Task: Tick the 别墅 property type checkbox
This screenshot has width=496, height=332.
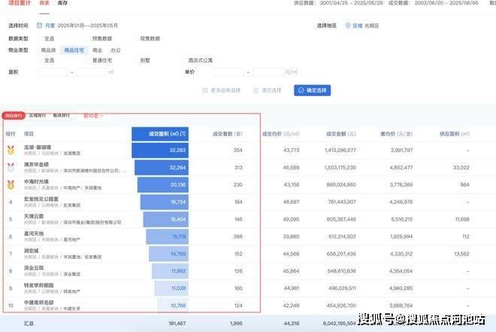Action: 135,60
